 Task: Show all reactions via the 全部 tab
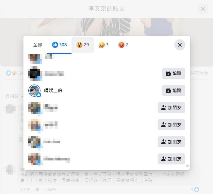pyautogui.click(x=38, y=45)
